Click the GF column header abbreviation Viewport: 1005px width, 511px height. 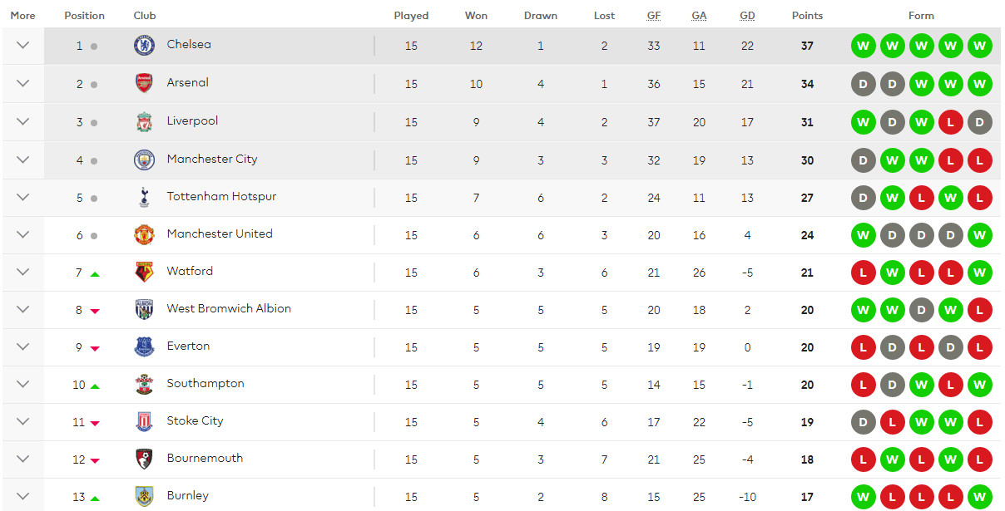654,16
